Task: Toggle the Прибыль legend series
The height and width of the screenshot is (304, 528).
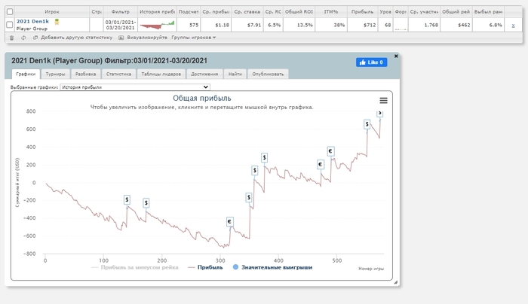Action: 205,267
